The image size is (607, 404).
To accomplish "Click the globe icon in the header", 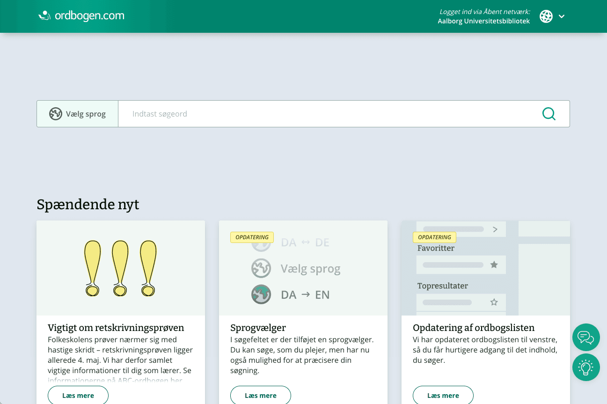I will [x=546, y=16].
